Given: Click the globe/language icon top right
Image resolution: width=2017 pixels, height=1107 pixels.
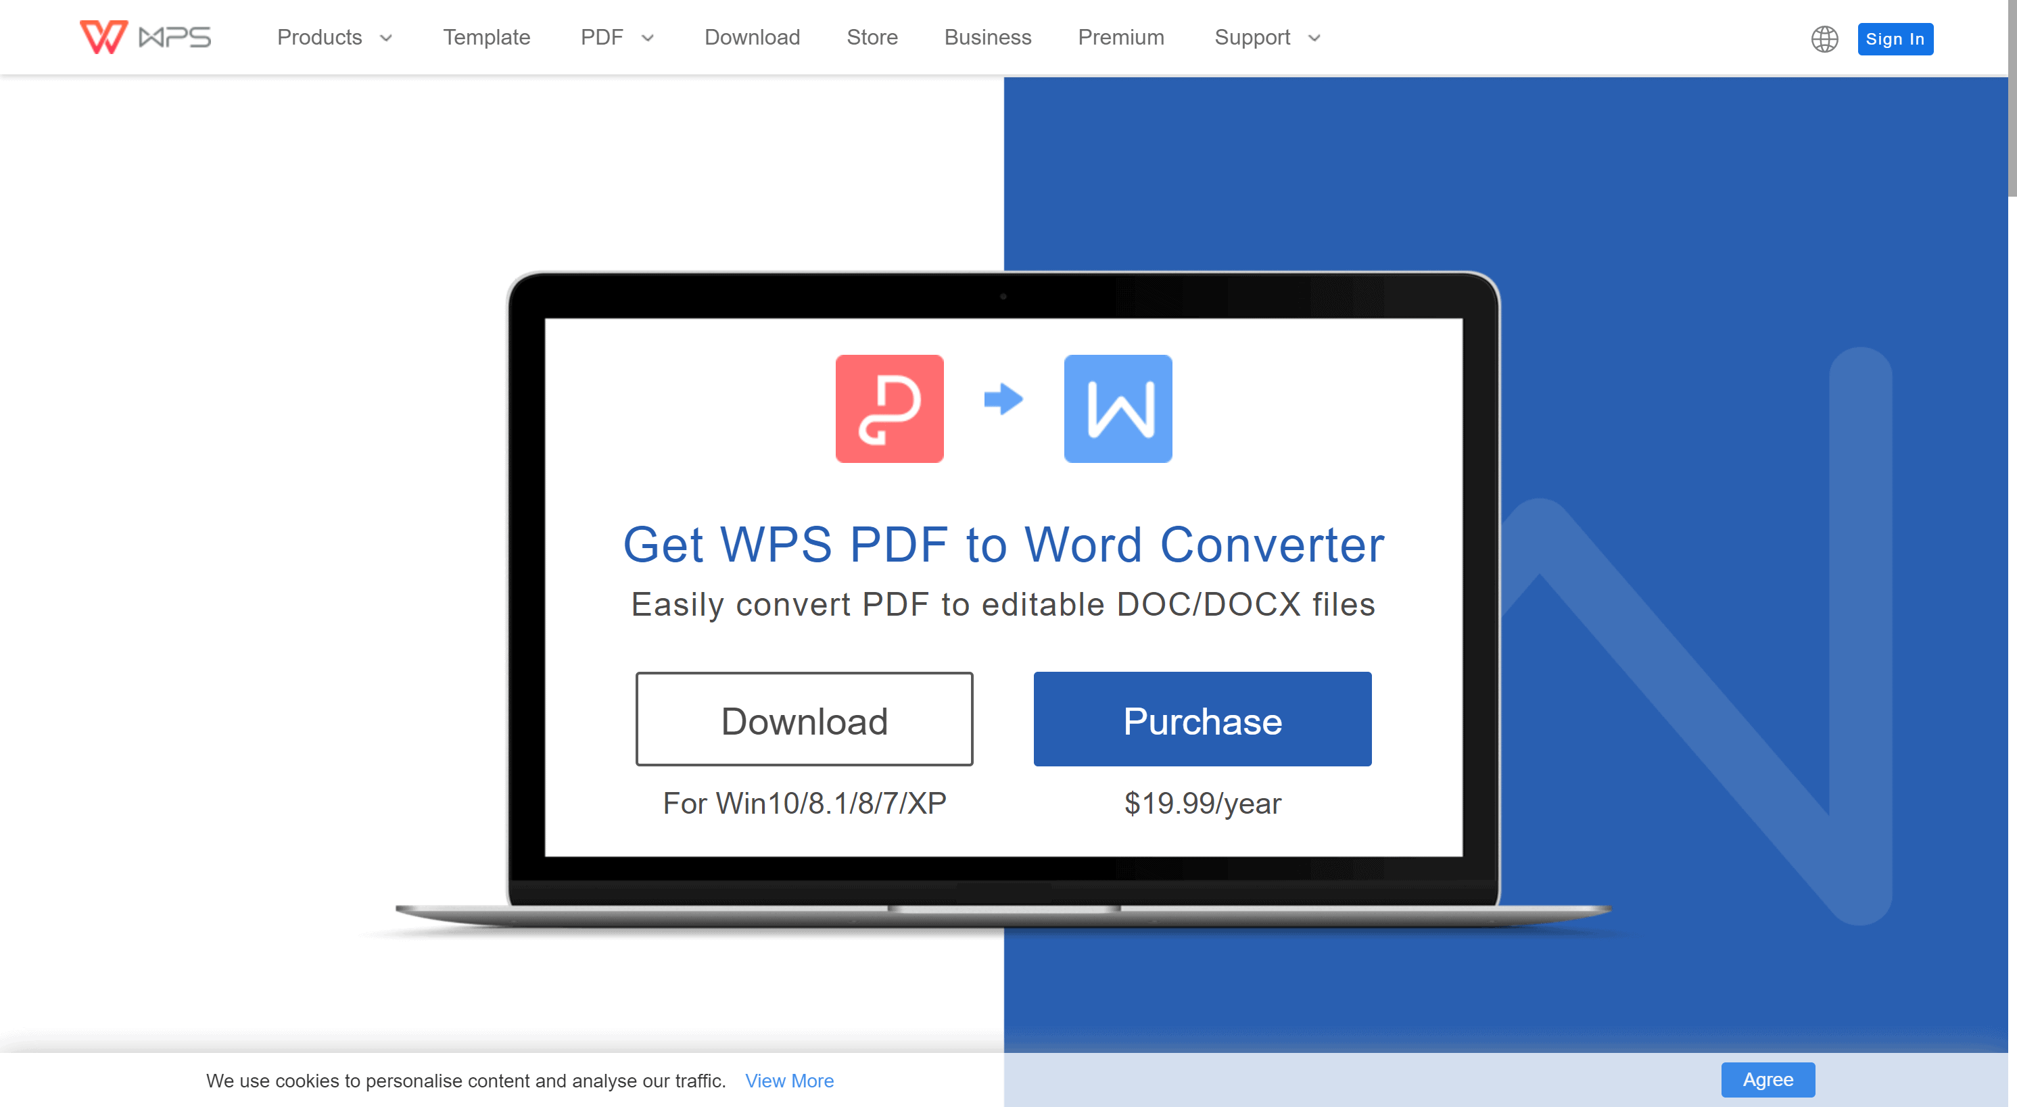Looking at the screenshot, I should (x=1825, y=38).
